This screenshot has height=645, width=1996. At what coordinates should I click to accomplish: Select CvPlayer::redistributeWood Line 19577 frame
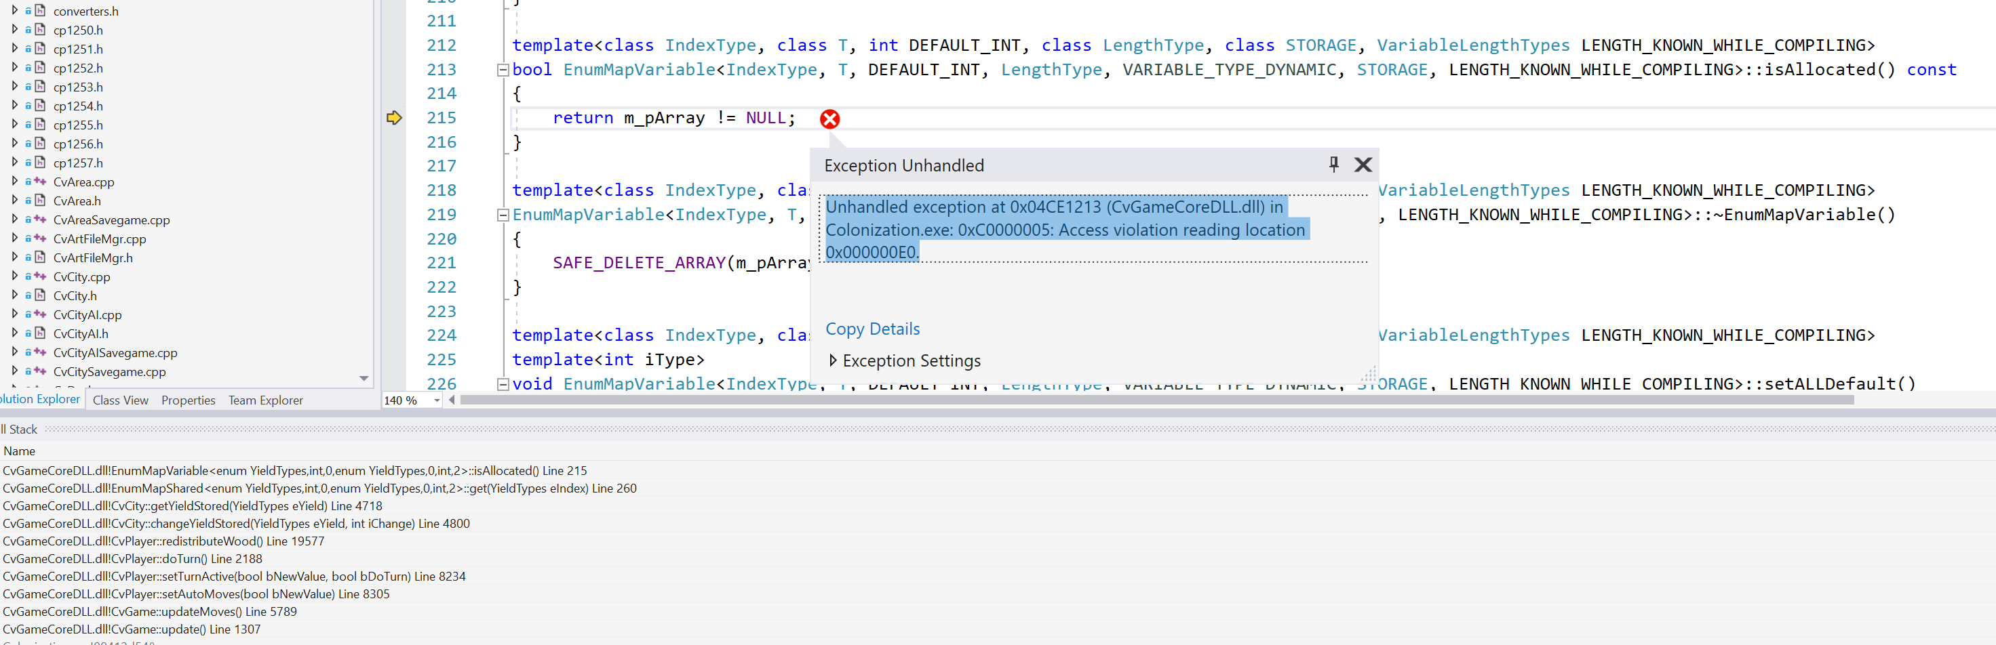[x=163, y=541]
